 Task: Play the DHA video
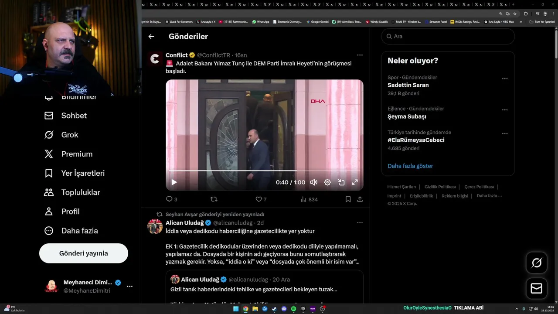coord(174,182)
